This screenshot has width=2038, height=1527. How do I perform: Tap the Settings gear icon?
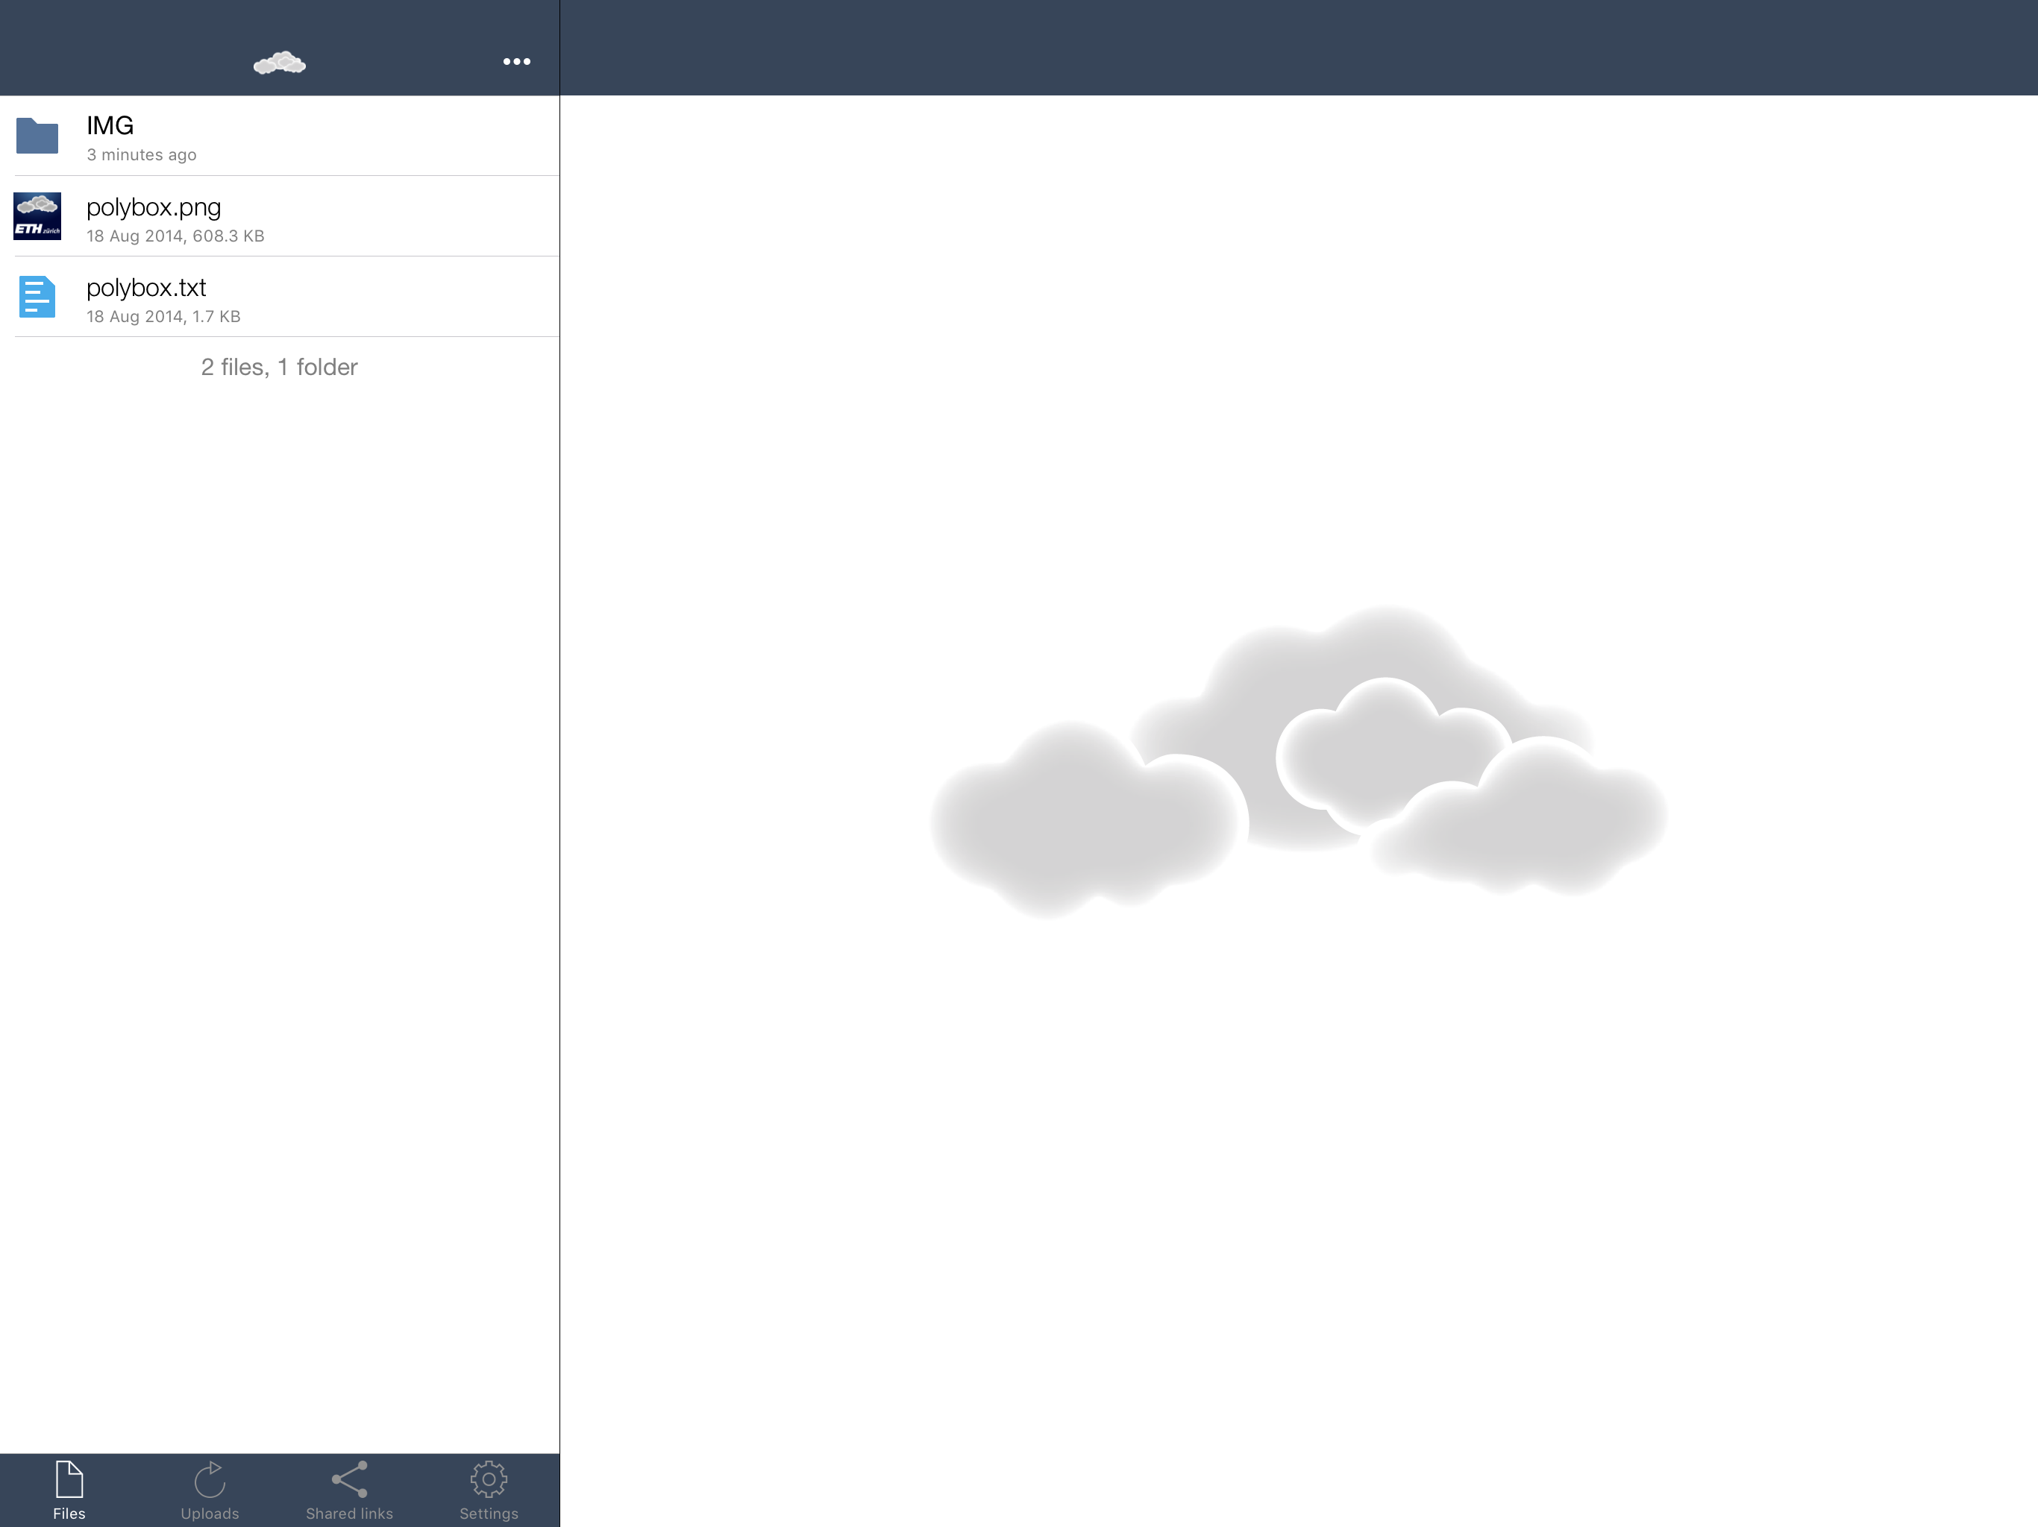point(489,1479)
